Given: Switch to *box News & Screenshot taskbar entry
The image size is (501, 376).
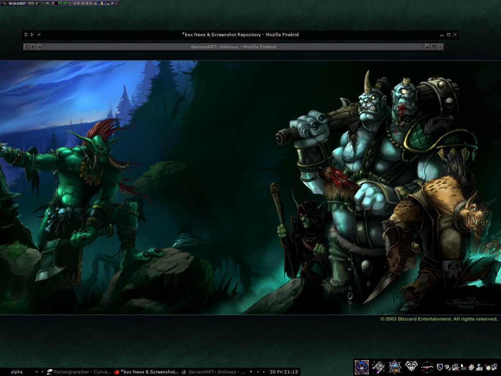Looking at the screenshot, I should (147, 372).
